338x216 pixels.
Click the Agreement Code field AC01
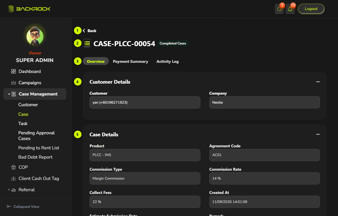tap(264, 155)
